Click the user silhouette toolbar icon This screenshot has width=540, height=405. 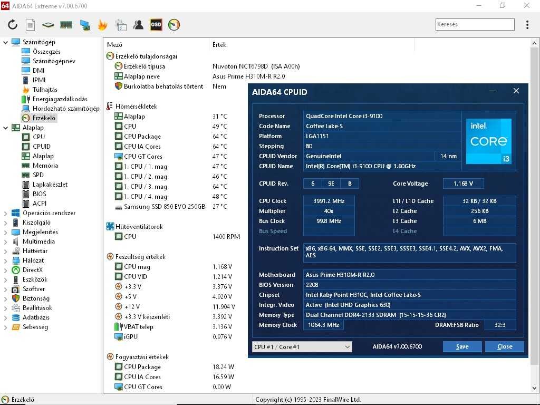pyautogui.click(x=139, y=25)
